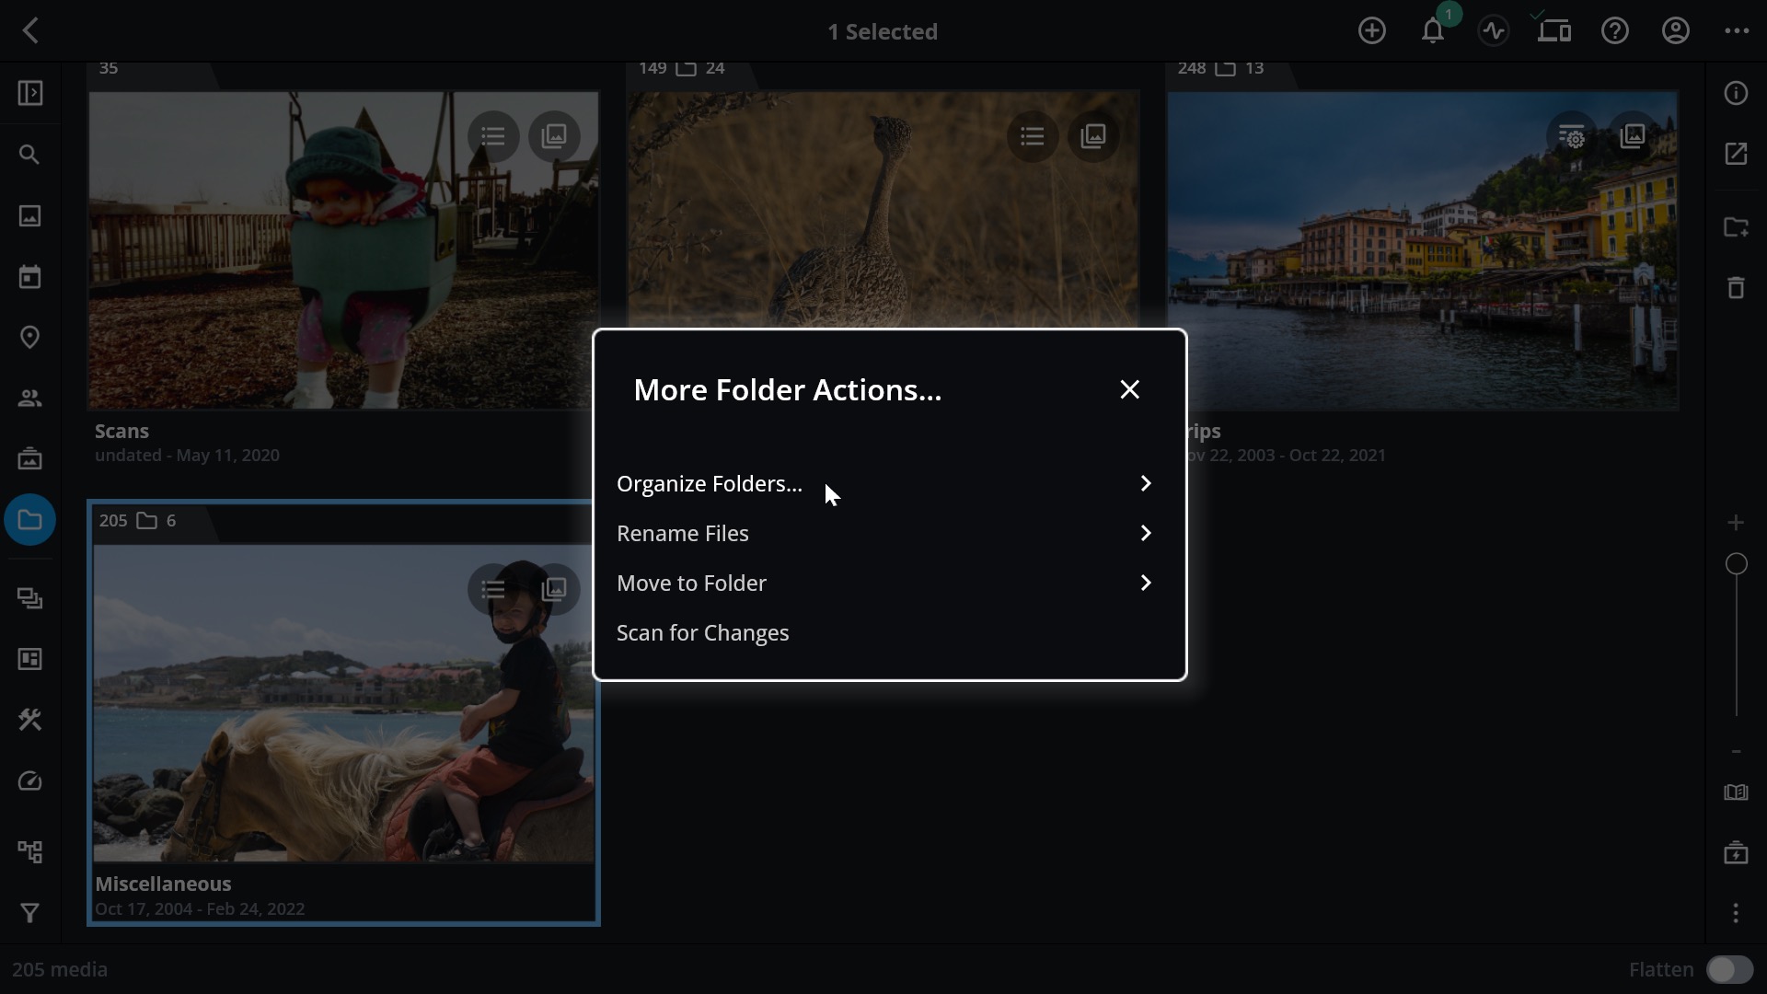Image resolution: width=1767 pixels, height=994 pixels.
Task: Select Rename Files option
Action: (889, 534)
